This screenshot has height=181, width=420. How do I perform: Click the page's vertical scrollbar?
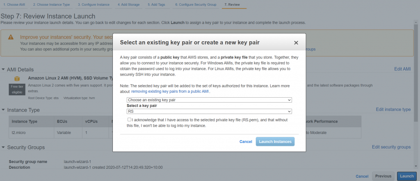pyautogui.click(x=417, y=82)
